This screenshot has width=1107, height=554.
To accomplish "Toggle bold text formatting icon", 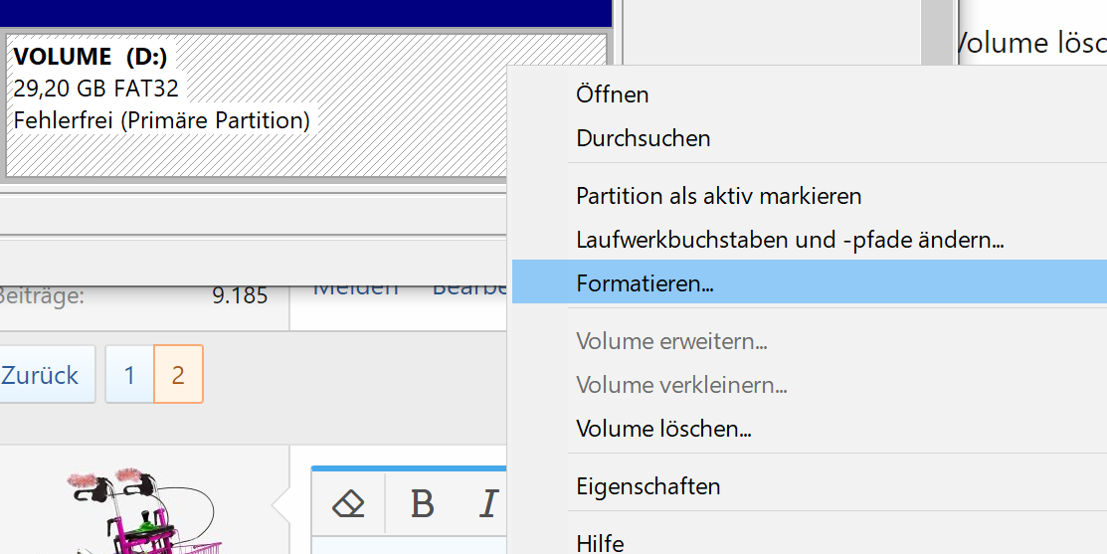I will pyautogui.click(x=422, y=504).
